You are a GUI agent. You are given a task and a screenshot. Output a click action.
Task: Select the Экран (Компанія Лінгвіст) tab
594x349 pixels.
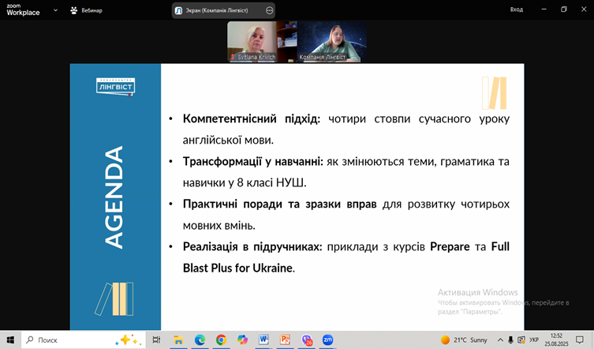point(223,10)
